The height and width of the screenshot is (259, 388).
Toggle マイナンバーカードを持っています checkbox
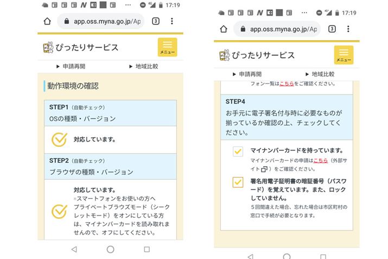238,152
